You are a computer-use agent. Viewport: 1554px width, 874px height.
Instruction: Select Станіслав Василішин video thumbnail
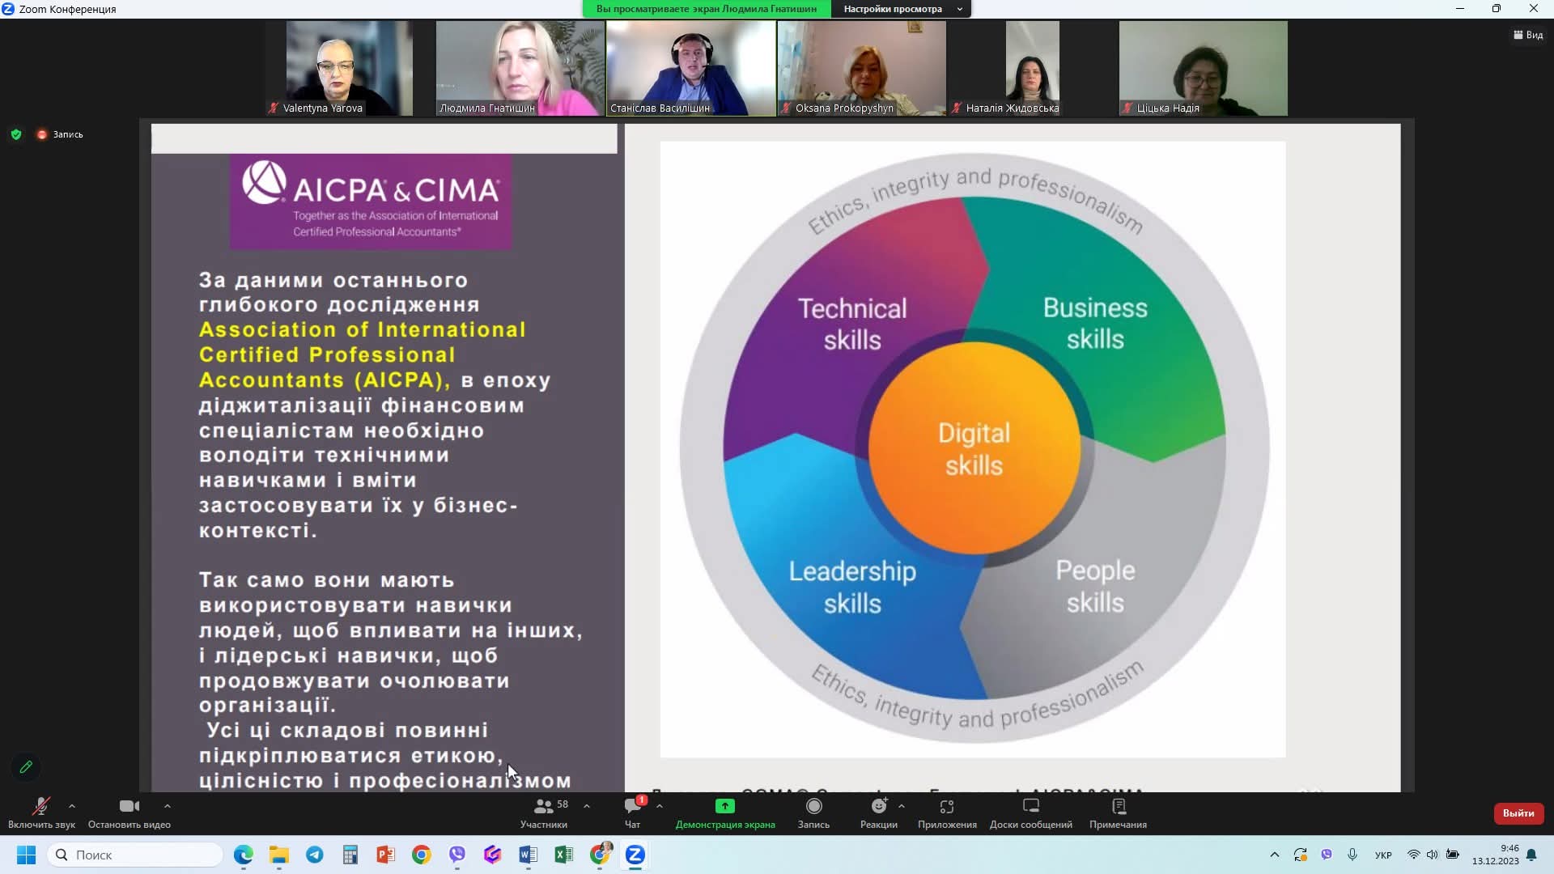tap(691, 68)
